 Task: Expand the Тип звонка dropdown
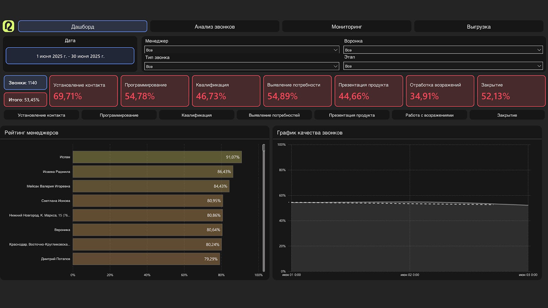coord(241,66)
